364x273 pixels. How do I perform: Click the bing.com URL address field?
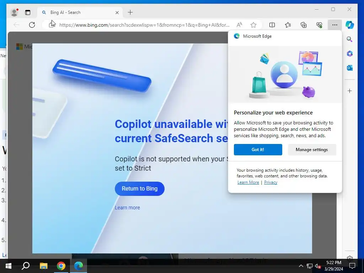click(144, 25)
